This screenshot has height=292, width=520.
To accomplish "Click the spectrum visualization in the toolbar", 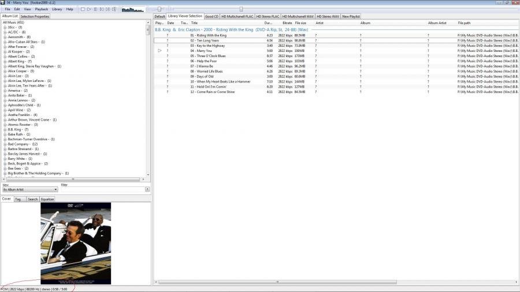I will click(133, 10).
